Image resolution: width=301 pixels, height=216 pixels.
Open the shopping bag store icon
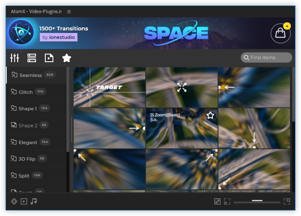(280, 33)
